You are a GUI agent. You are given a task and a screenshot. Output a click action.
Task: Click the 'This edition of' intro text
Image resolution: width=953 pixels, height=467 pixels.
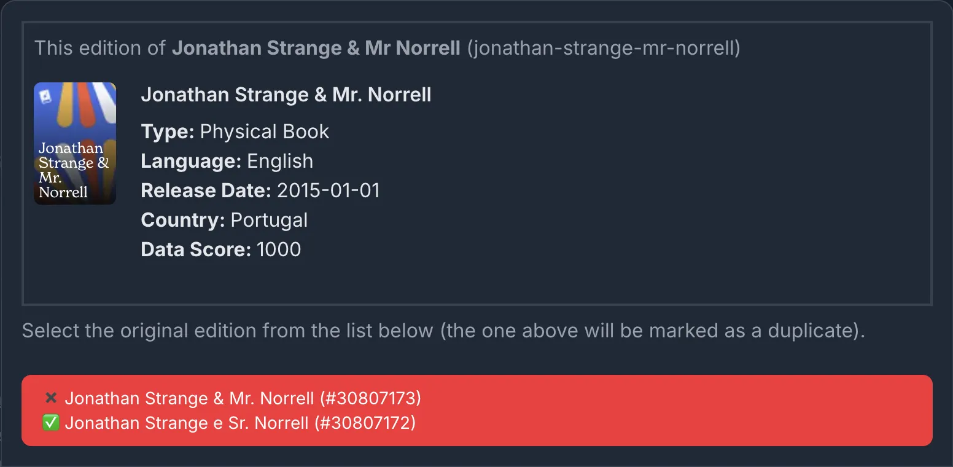click(x=101, y=48)
